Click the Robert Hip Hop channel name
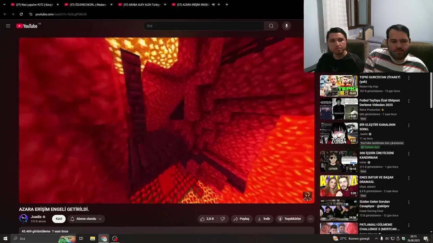This screenshot has width=433, height=243. tap(369, 87)
